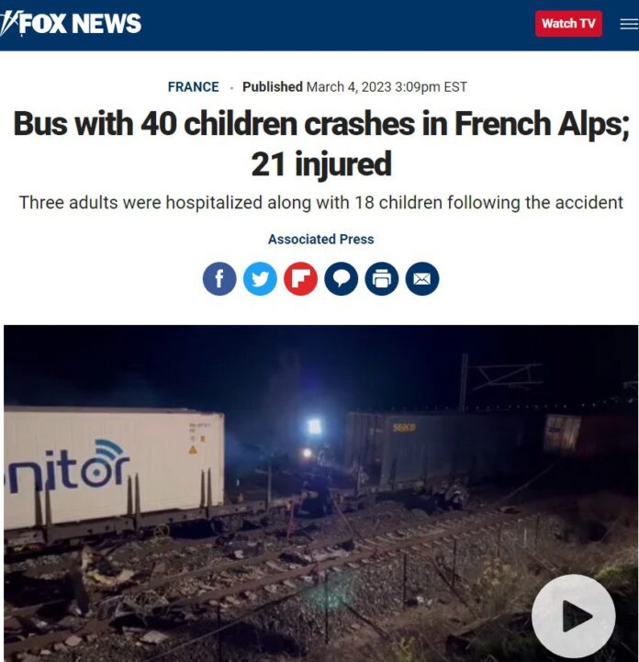639x662 pixels.
Task: Click the Fox News logo
Action: [x=71, y=23]
